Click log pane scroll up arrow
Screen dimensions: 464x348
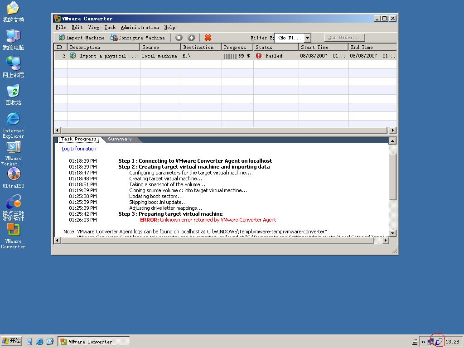coord(393,140)
